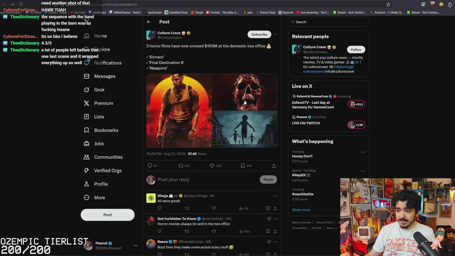Open the More circle icon in sidebar
The width and height of the screenshot is (455, 256).
pyautogui.click(x=86, y=198)
